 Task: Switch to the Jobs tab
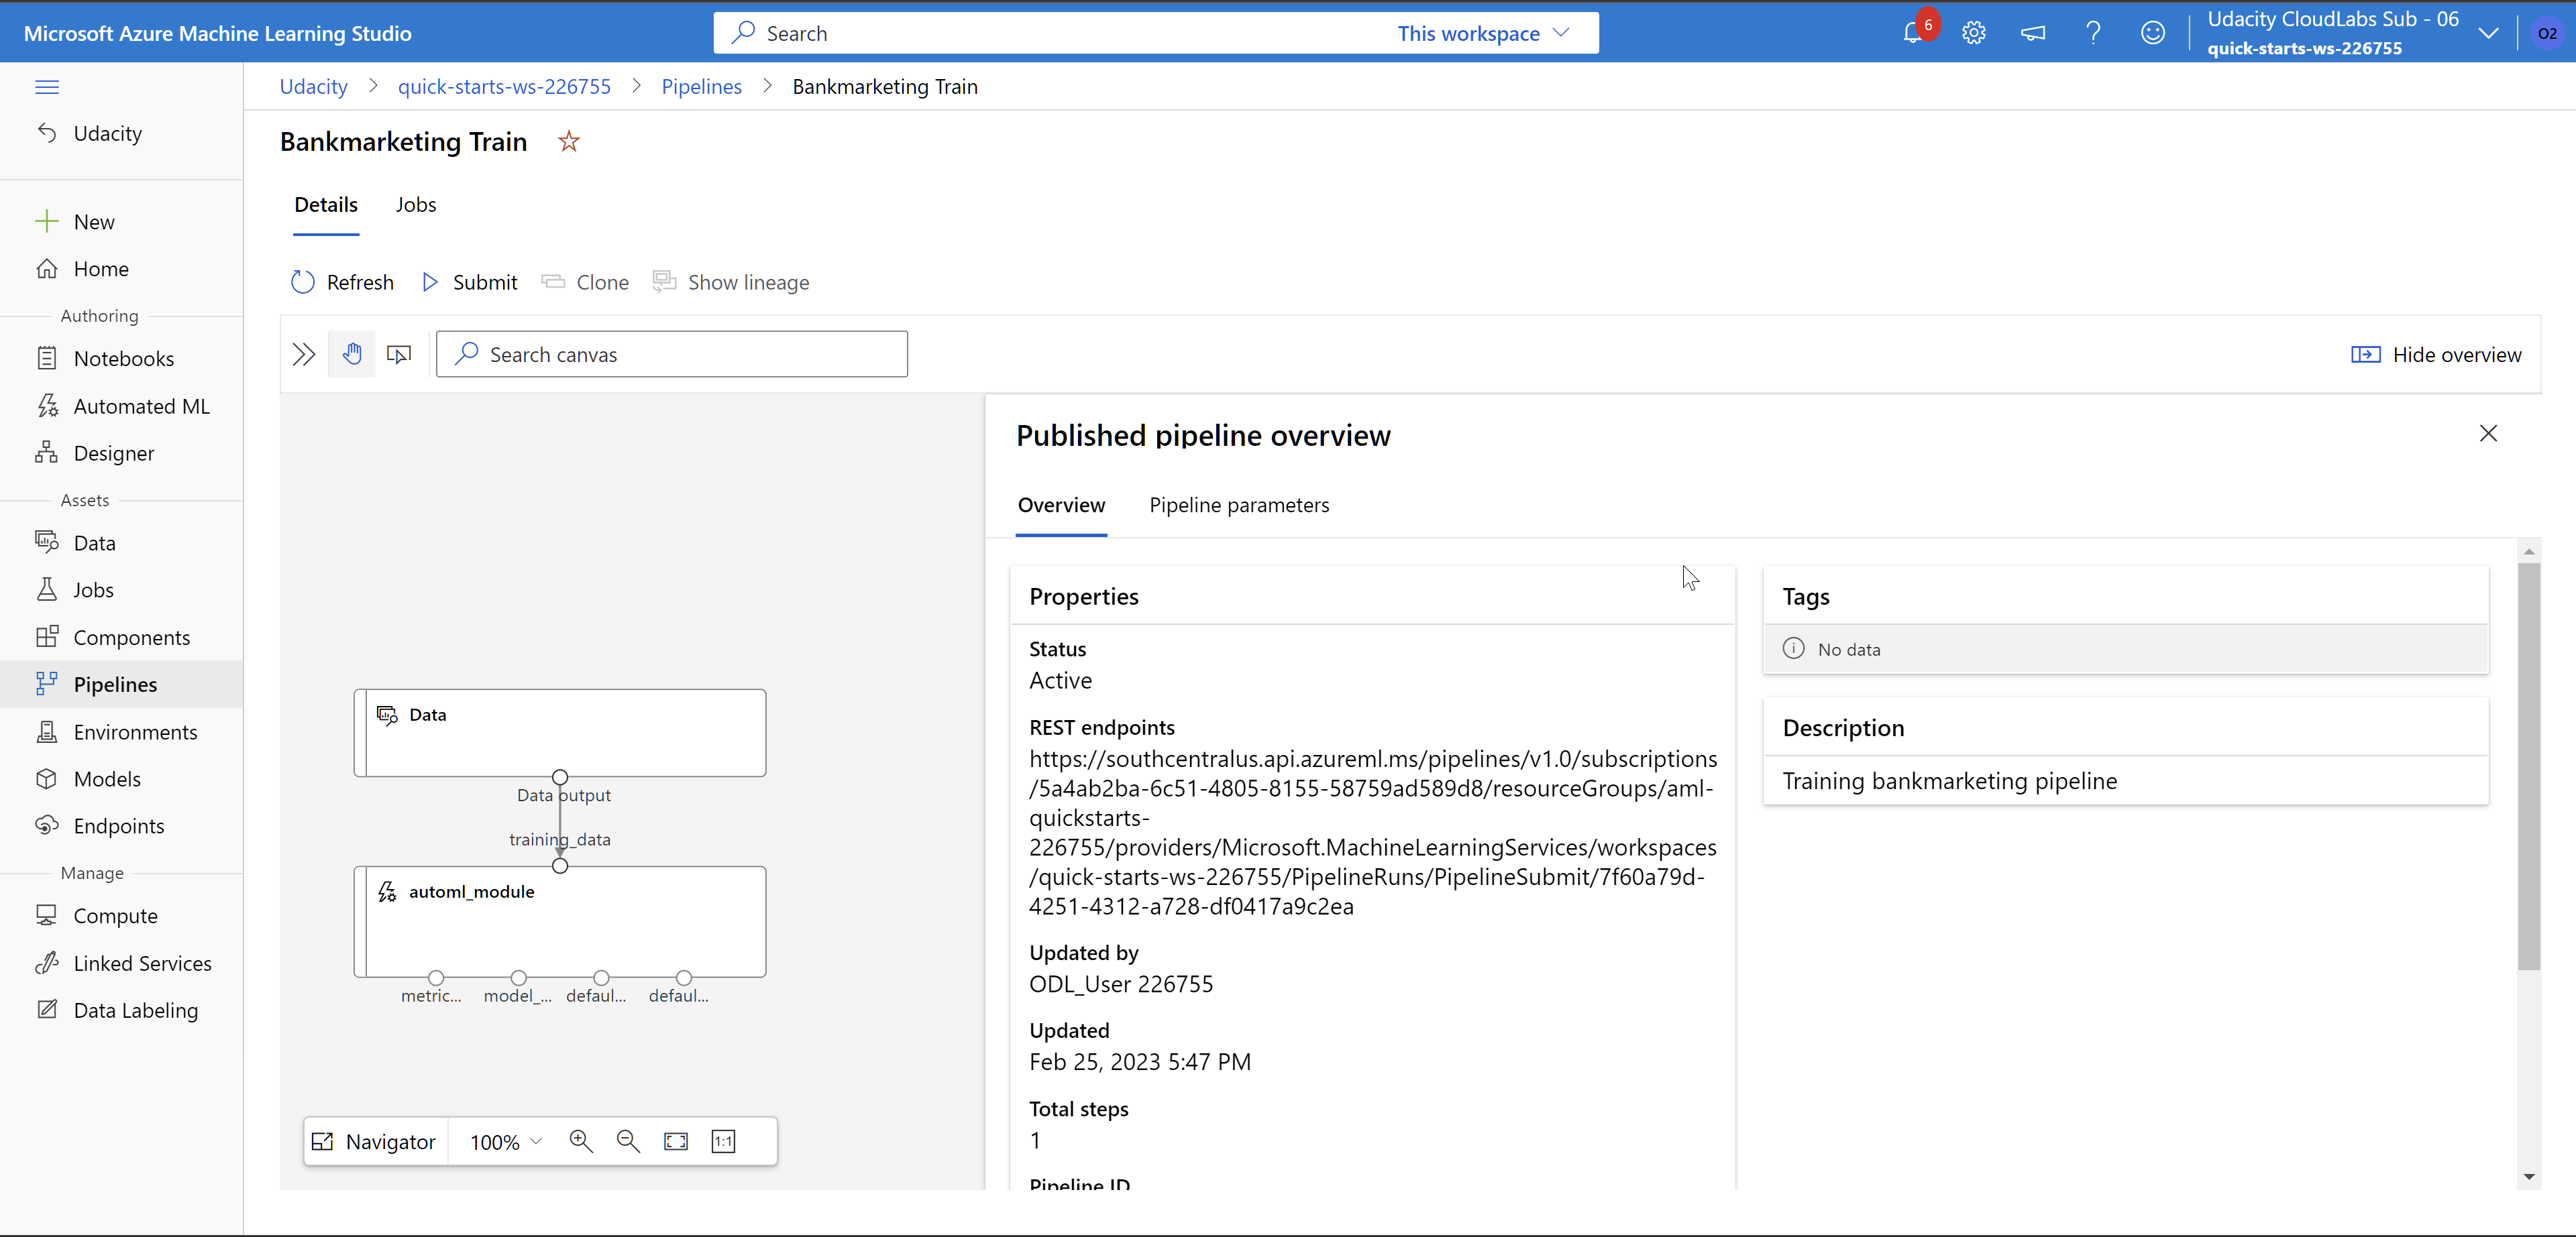click(415, 204)
